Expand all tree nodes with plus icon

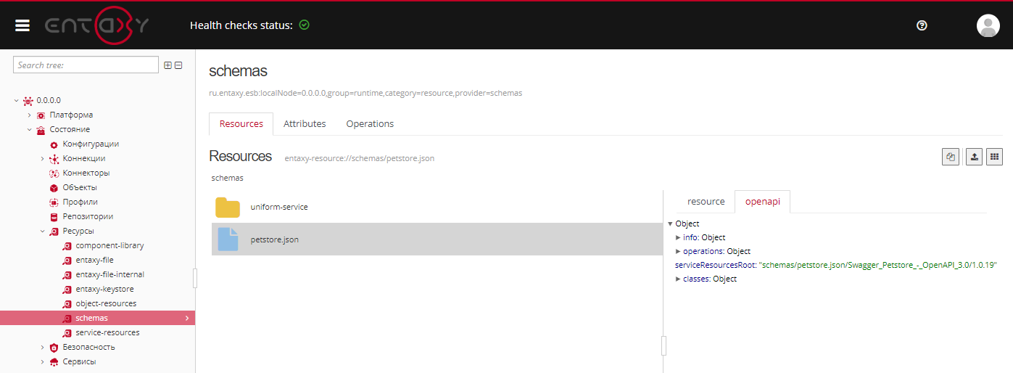(168, 65)
